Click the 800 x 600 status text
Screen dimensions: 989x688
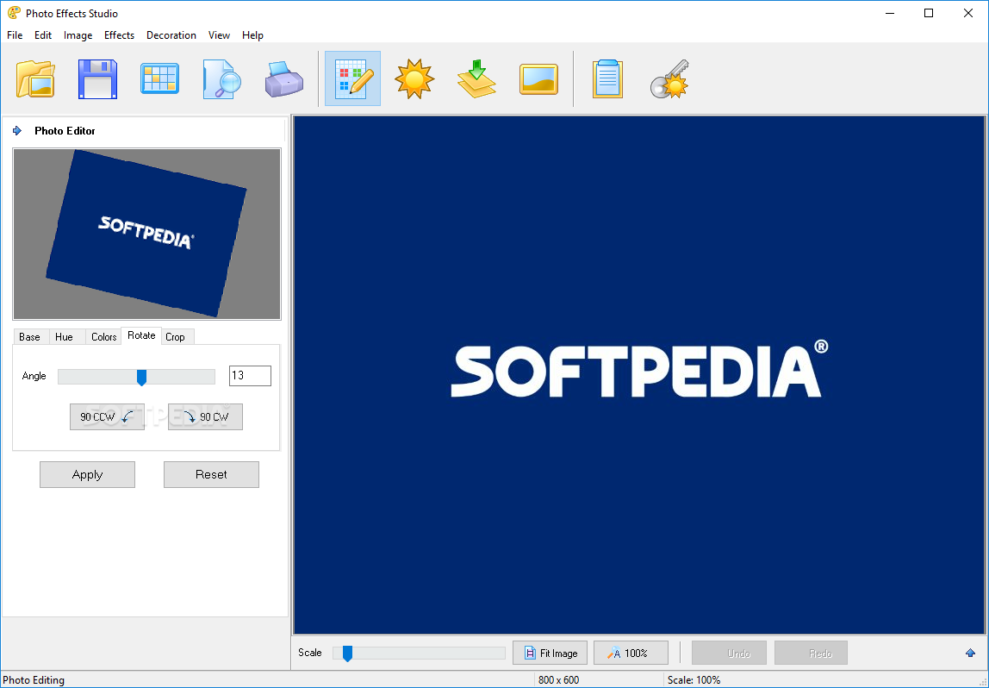(558, 679)
